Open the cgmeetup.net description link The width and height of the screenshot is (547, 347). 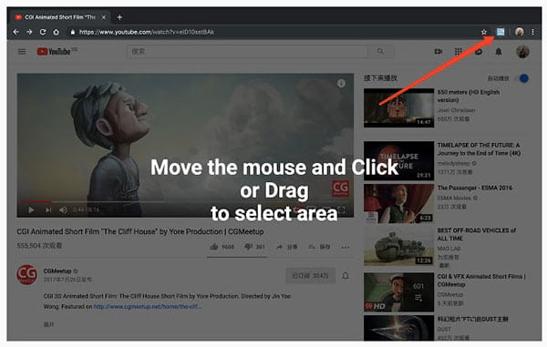coord(147,307)
